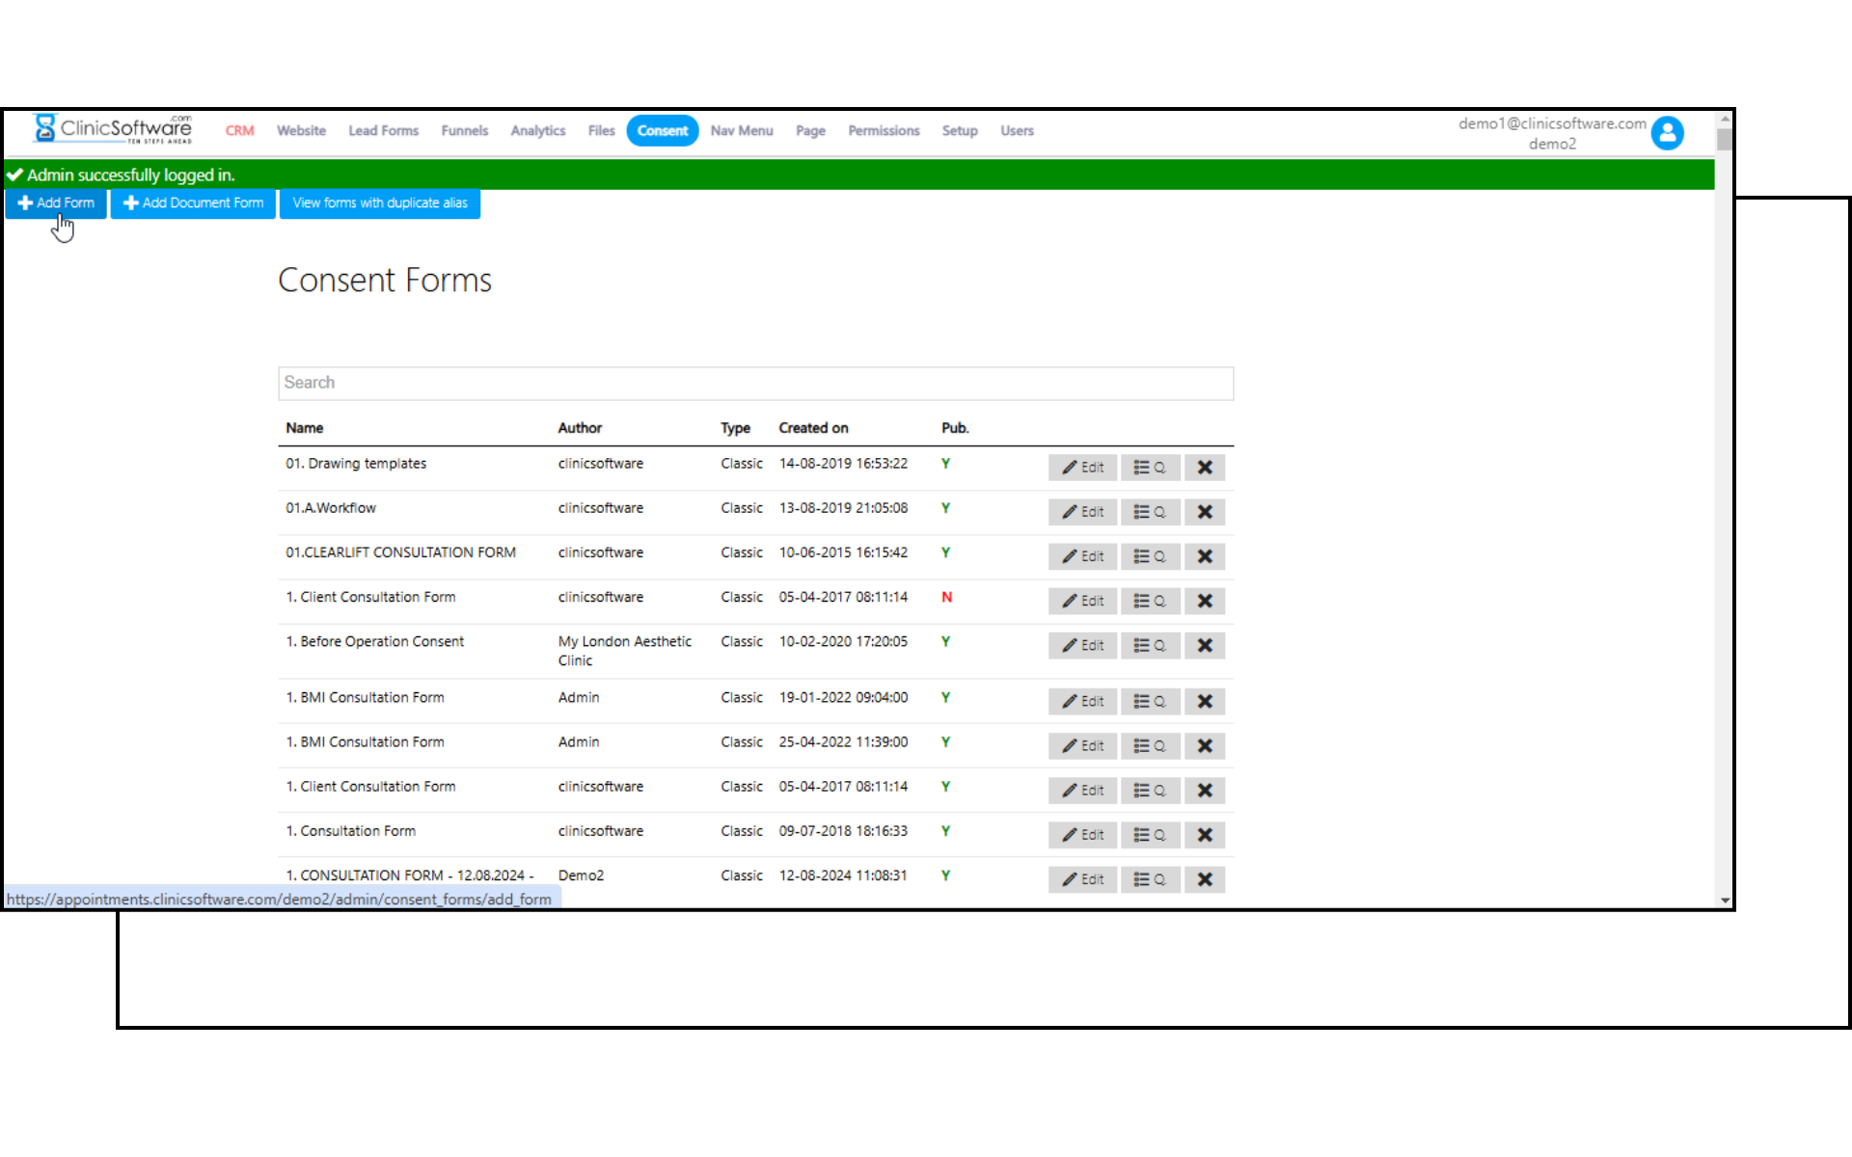
Task: View entries list for 1. Consultation Form
Action: [x=1149, y=835]
